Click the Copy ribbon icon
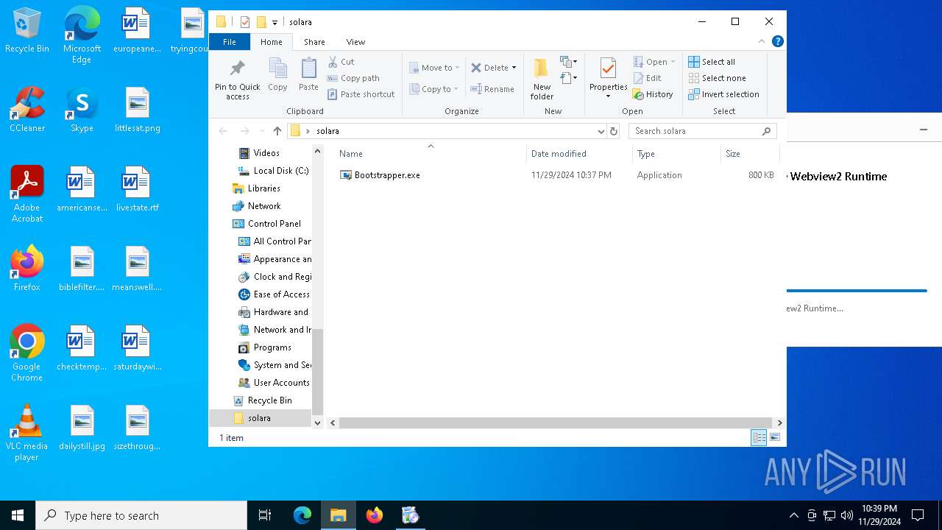Screen dimensions: 942x530 point(277,75)
